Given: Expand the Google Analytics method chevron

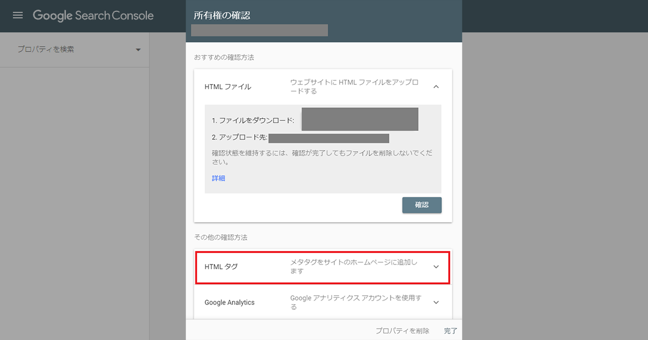Looking at the screenshot, I should [x=436, y=302].
